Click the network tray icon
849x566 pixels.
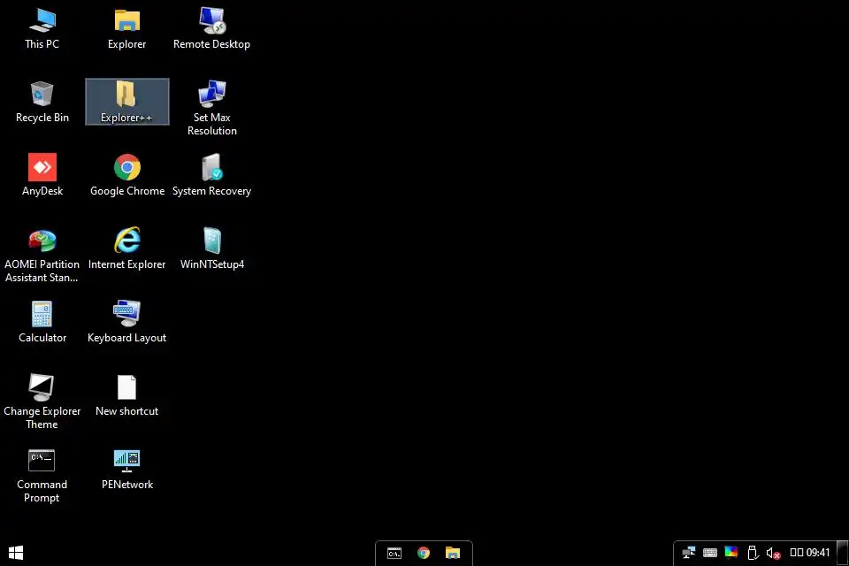pos(689,553)
